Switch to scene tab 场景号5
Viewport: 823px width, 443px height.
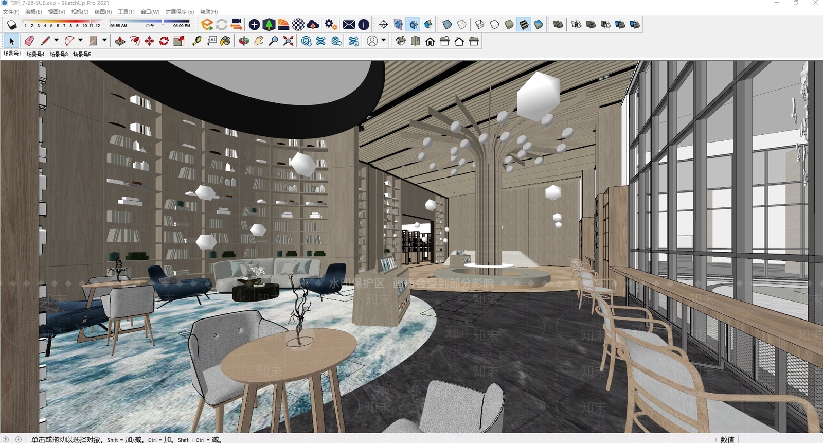[82, 54]
